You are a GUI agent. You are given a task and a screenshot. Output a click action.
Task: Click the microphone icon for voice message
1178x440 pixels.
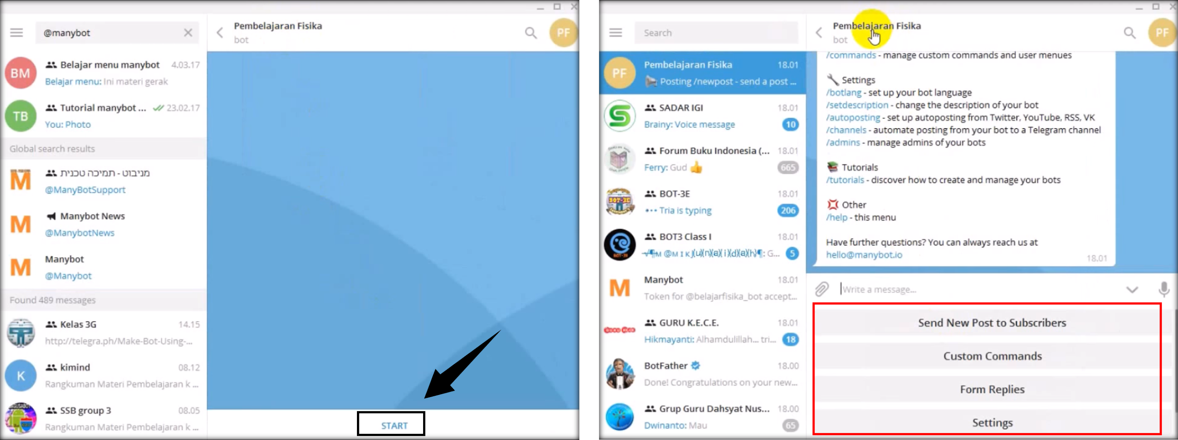pos(1163,289)
